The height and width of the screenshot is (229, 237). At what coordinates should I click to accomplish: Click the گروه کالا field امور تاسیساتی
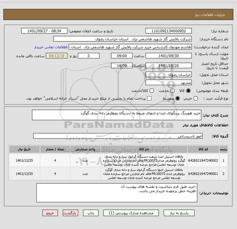pyautogui.click(x=118, y=136)
